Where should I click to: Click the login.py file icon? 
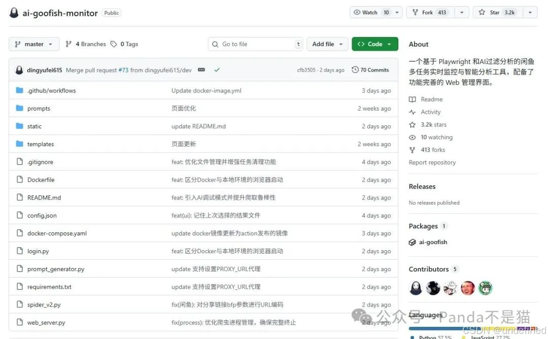coord(20,251)
